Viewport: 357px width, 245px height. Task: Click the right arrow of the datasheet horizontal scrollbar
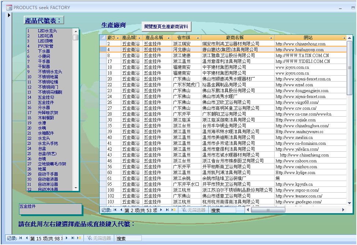(343, 210)
